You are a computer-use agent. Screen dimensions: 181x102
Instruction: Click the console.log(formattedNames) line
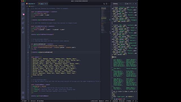pos(40,96)
